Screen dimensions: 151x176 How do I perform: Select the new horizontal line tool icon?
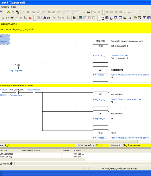point(25,18)
